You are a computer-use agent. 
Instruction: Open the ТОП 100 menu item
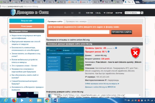89,13
